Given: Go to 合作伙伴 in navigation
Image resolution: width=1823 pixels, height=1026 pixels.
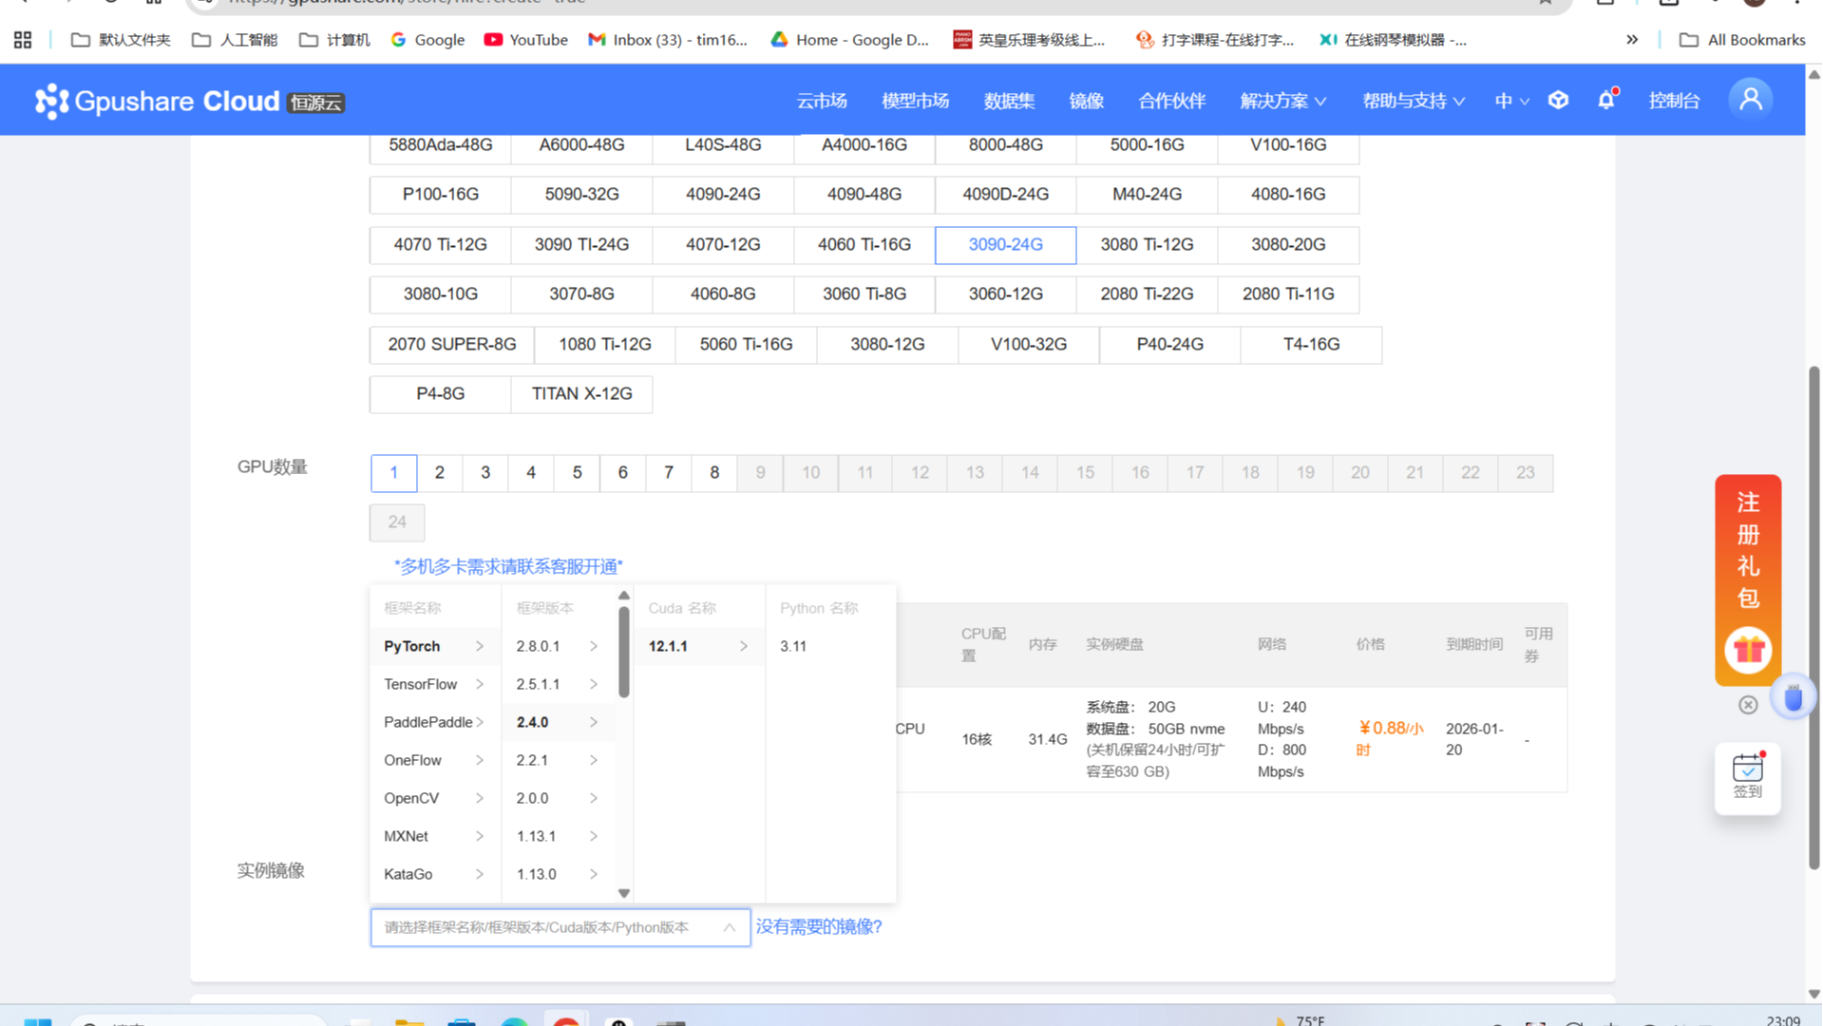Looking at the screenshot, I should [1171, 101].
